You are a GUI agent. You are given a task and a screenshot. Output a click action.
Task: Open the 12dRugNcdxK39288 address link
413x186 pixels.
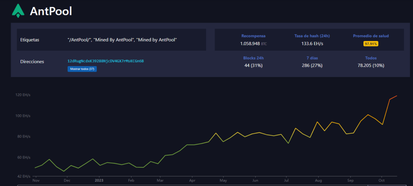coord(106,61)
